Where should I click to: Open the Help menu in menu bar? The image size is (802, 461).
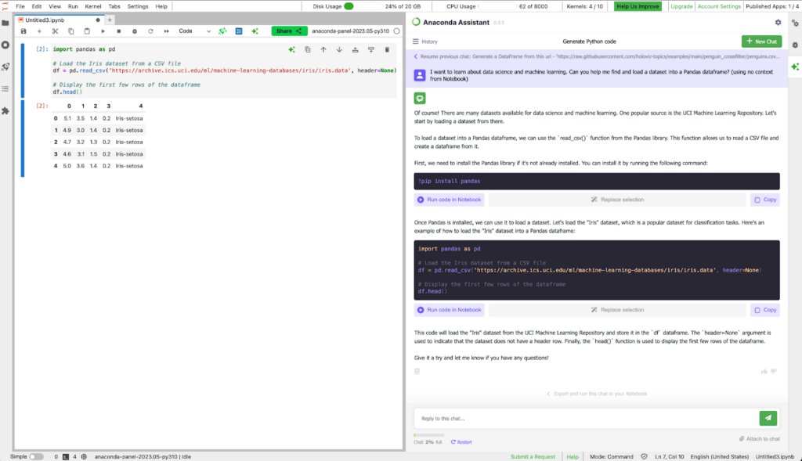pos(161,6)
